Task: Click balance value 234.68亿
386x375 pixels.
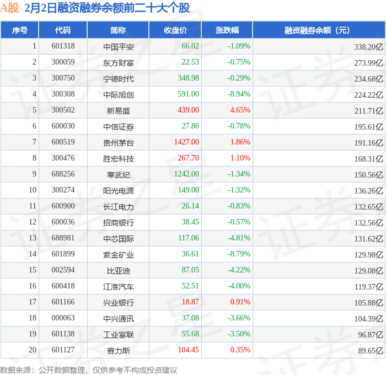Action: (368, 79)
